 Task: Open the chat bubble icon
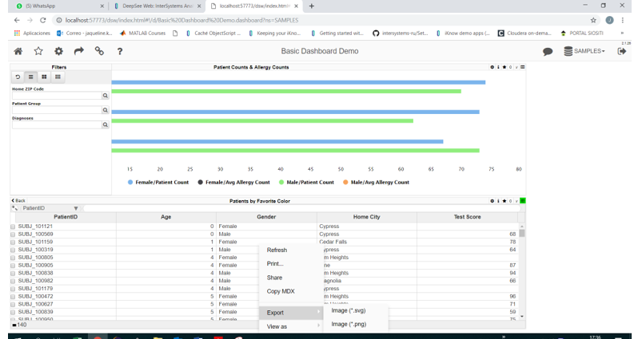tap(548, 51)
